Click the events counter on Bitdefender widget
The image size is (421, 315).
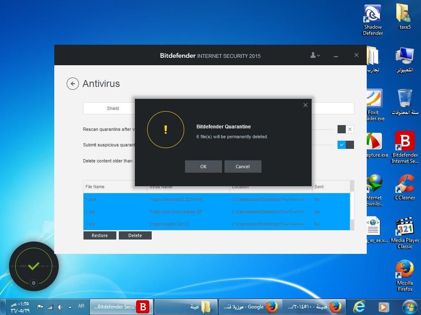(34, 283)
